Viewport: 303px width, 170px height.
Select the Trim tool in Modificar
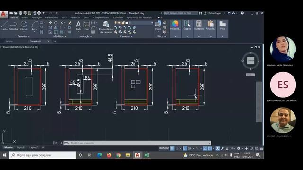62,23
